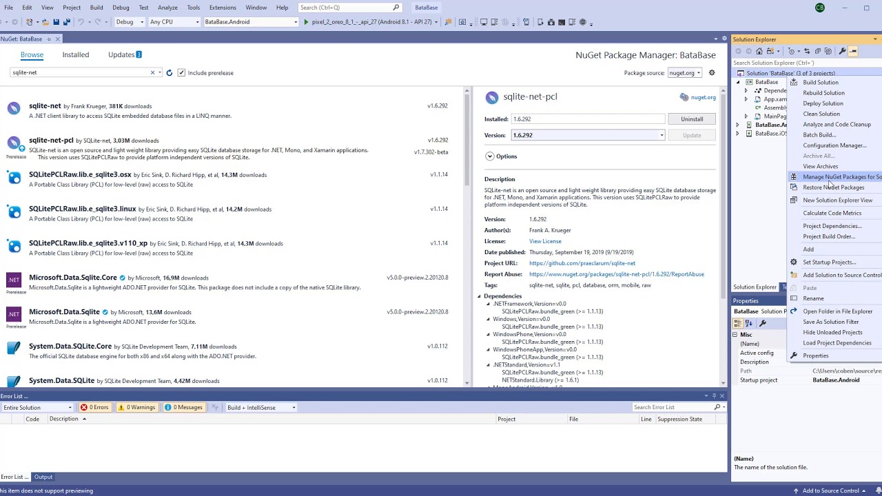The height and width of the screenshot is (496, 882).
Task: Click the Microsoft.Data.Sqlite.Core .NET package icon
Action: tap(14, 280)
